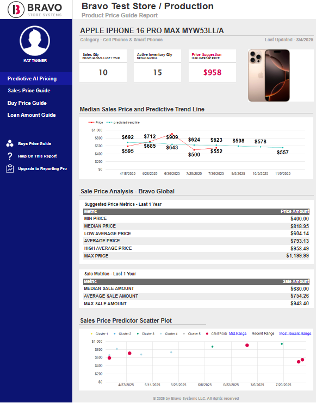Click the MEDIAN PRICE row label
Screen dimensions: 316x403
tap(100, 226)
